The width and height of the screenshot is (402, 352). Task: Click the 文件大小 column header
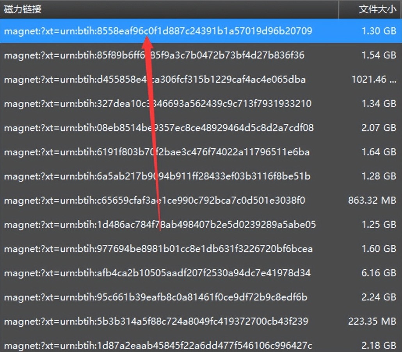click(377, 9)
